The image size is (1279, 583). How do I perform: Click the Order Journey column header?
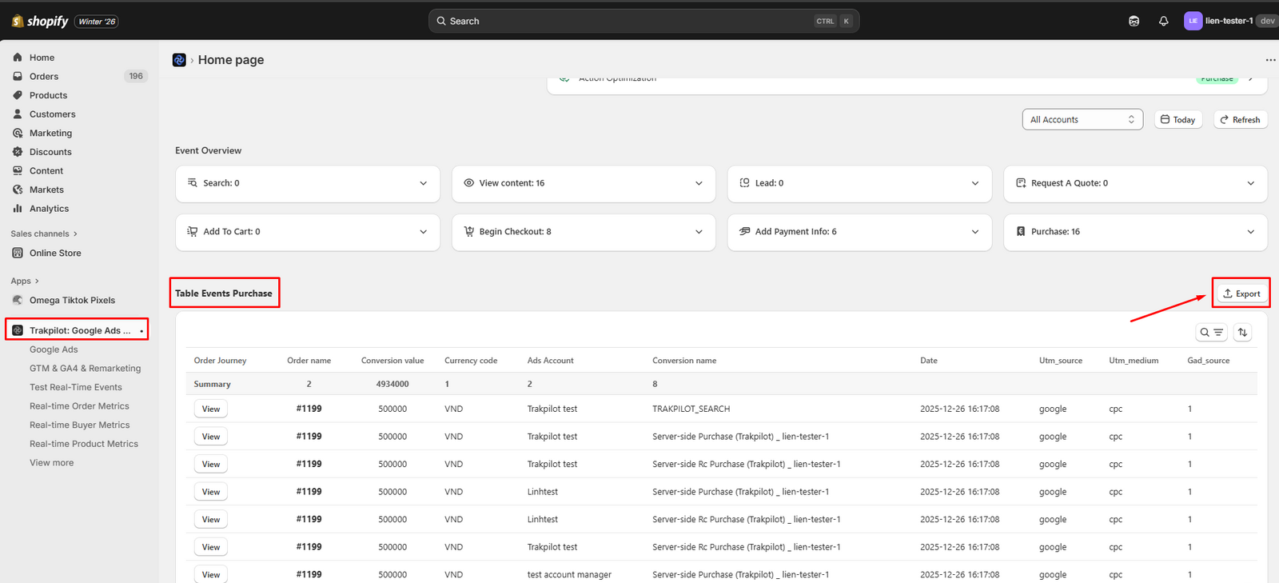220,361
